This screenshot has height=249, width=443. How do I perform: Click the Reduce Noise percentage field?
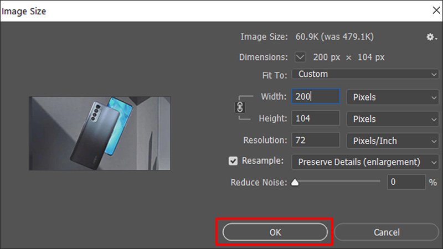406,182
